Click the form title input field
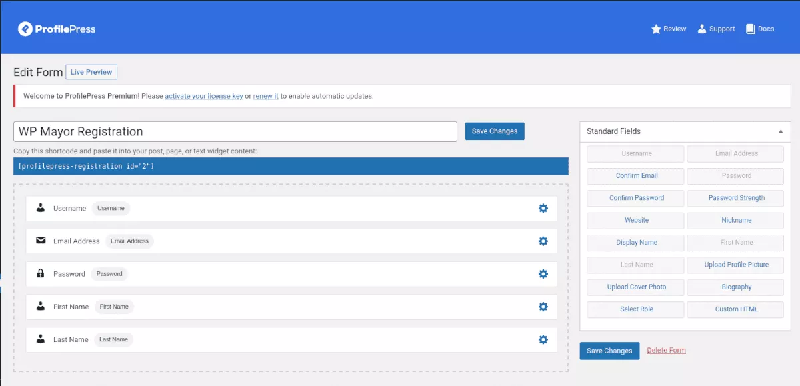 (x=235, y=131)
